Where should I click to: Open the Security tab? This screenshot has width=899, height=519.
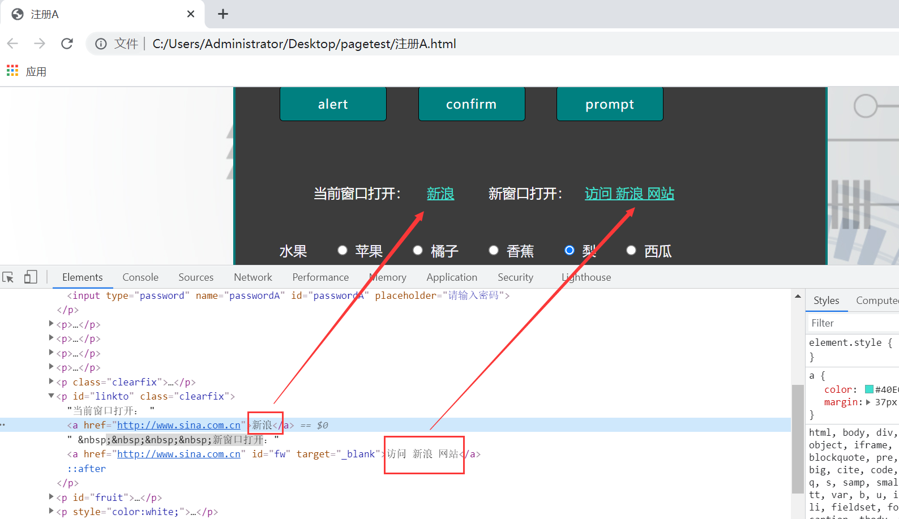coord(515,277)
